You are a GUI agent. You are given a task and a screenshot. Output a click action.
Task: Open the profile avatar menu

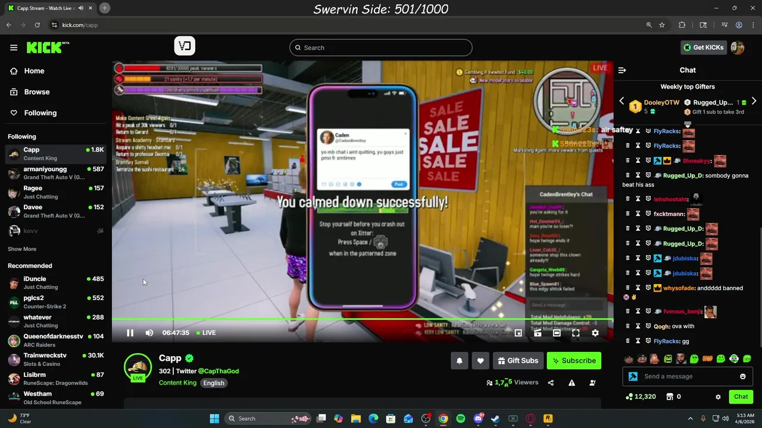point(738,48)
